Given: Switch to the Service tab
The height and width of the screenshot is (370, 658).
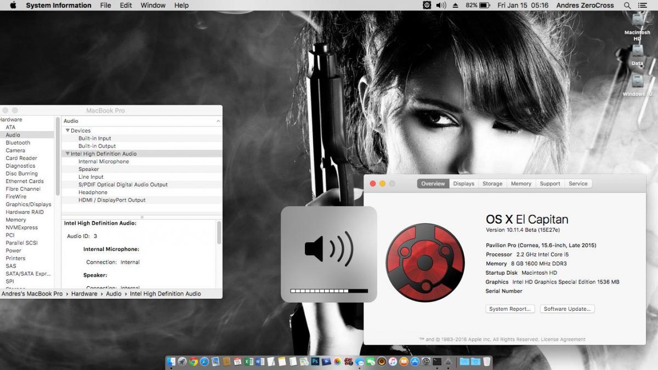Looking at the screenshot, I should click(578, 184).
